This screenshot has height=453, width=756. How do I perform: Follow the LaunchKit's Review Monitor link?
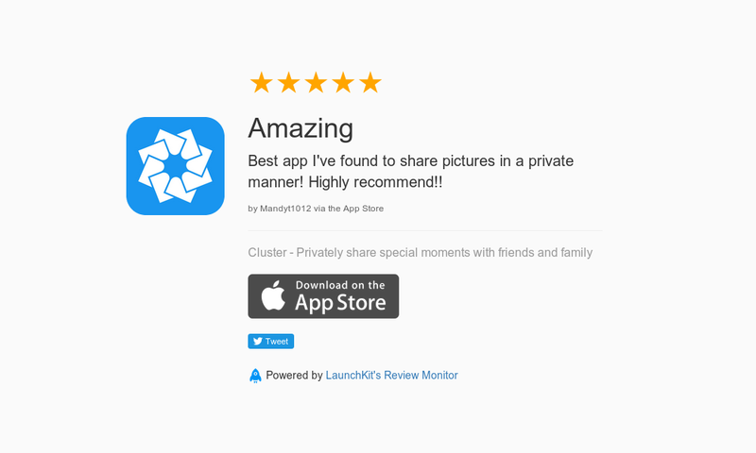[x=391, y=376]
